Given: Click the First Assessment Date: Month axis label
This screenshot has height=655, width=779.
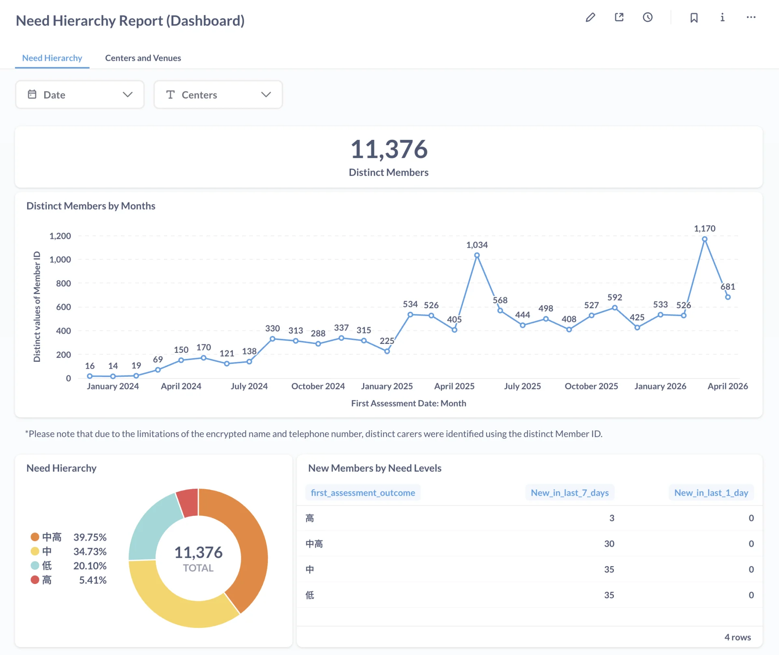Looking at the screenshot, I should tap(409, 403).
